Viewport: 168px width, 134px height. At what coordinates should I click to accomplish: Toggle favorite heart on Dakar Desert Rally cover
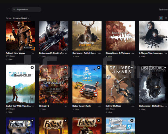(x=99, y=68)
